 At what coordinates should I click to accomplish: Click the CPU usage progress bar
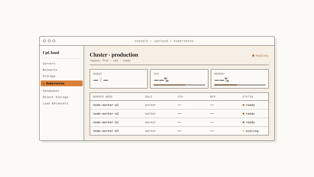click(x=179, y=85)
